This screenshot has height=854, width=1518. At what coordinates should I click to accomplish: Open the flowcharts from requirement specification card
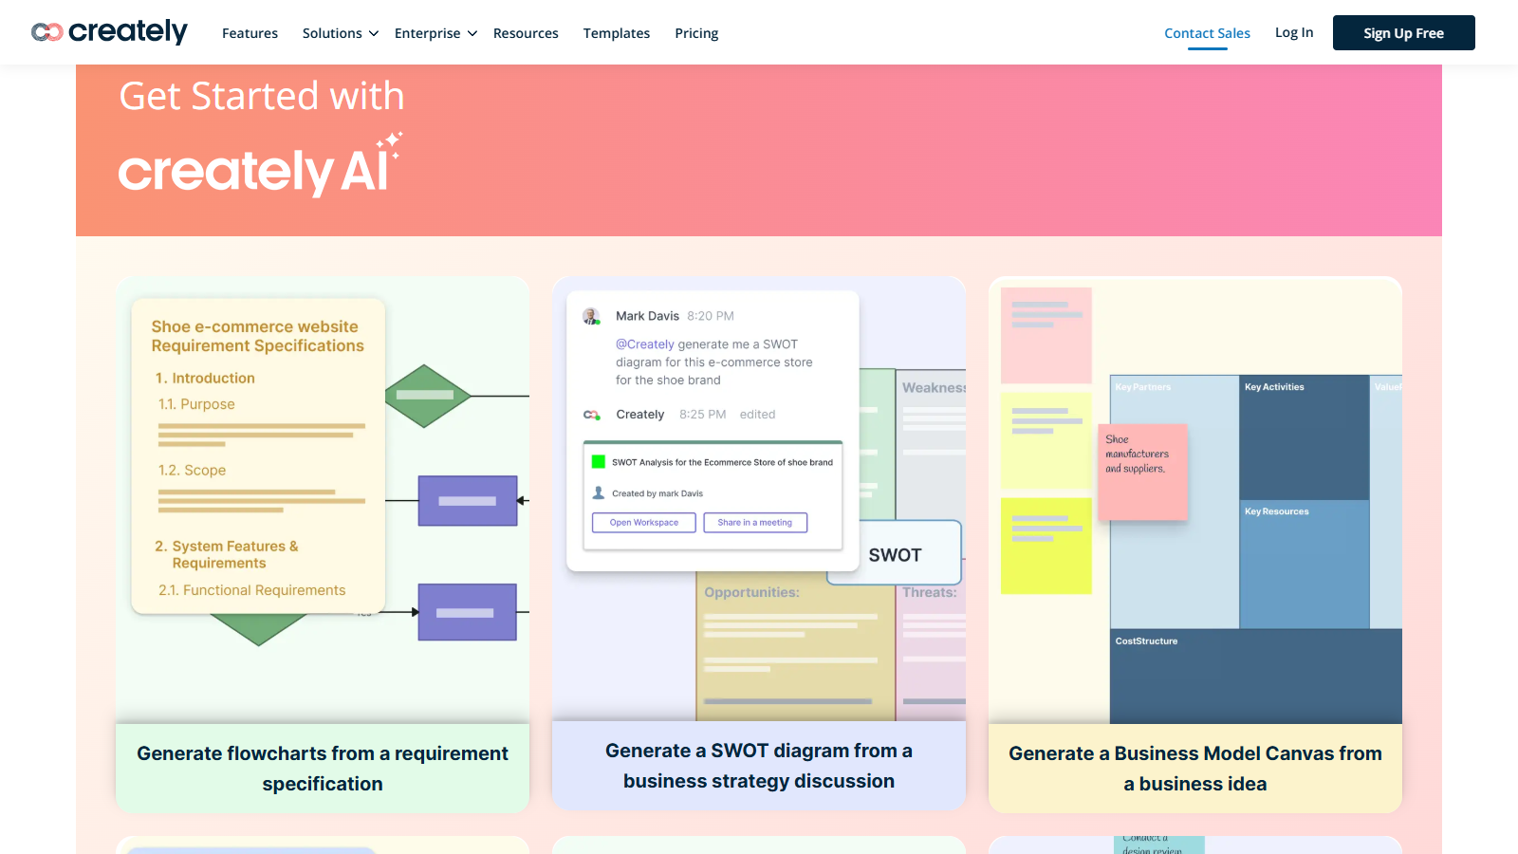pyautogui.click(x=323, y=544)
